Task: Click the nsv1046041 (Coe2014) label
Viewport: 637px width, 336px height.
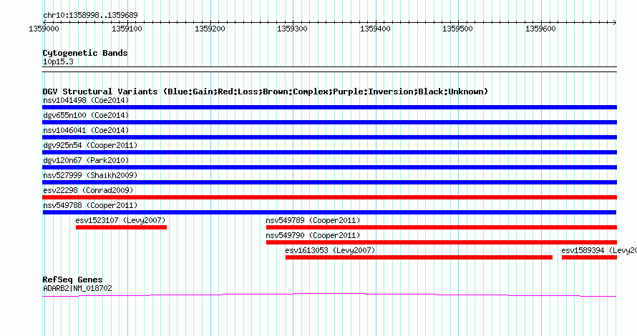Action: pos(86,130)
